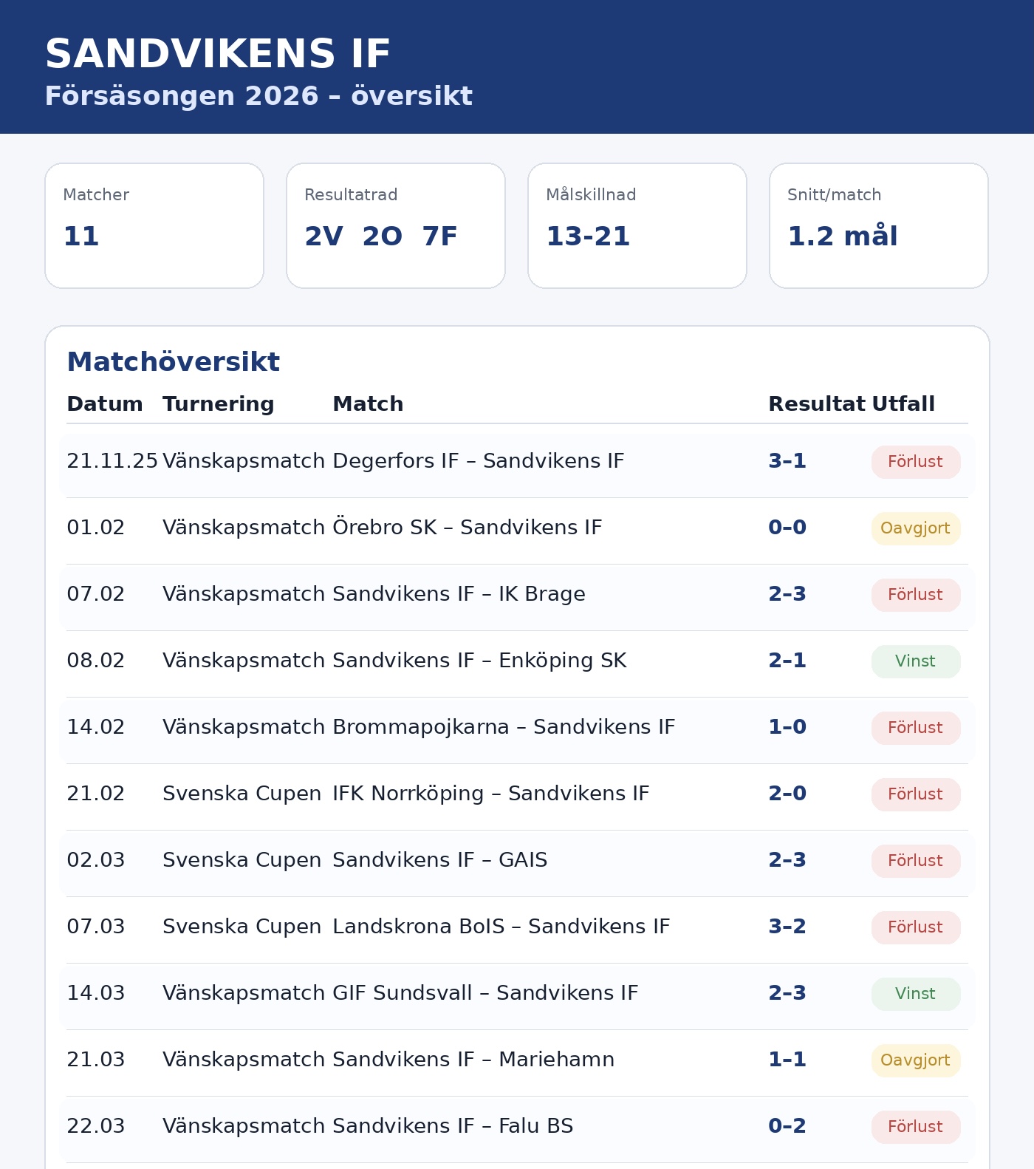Viewport: 1034px width, 1169px height.
Task: Click the Turnering column header
Action: pos(219,404)
